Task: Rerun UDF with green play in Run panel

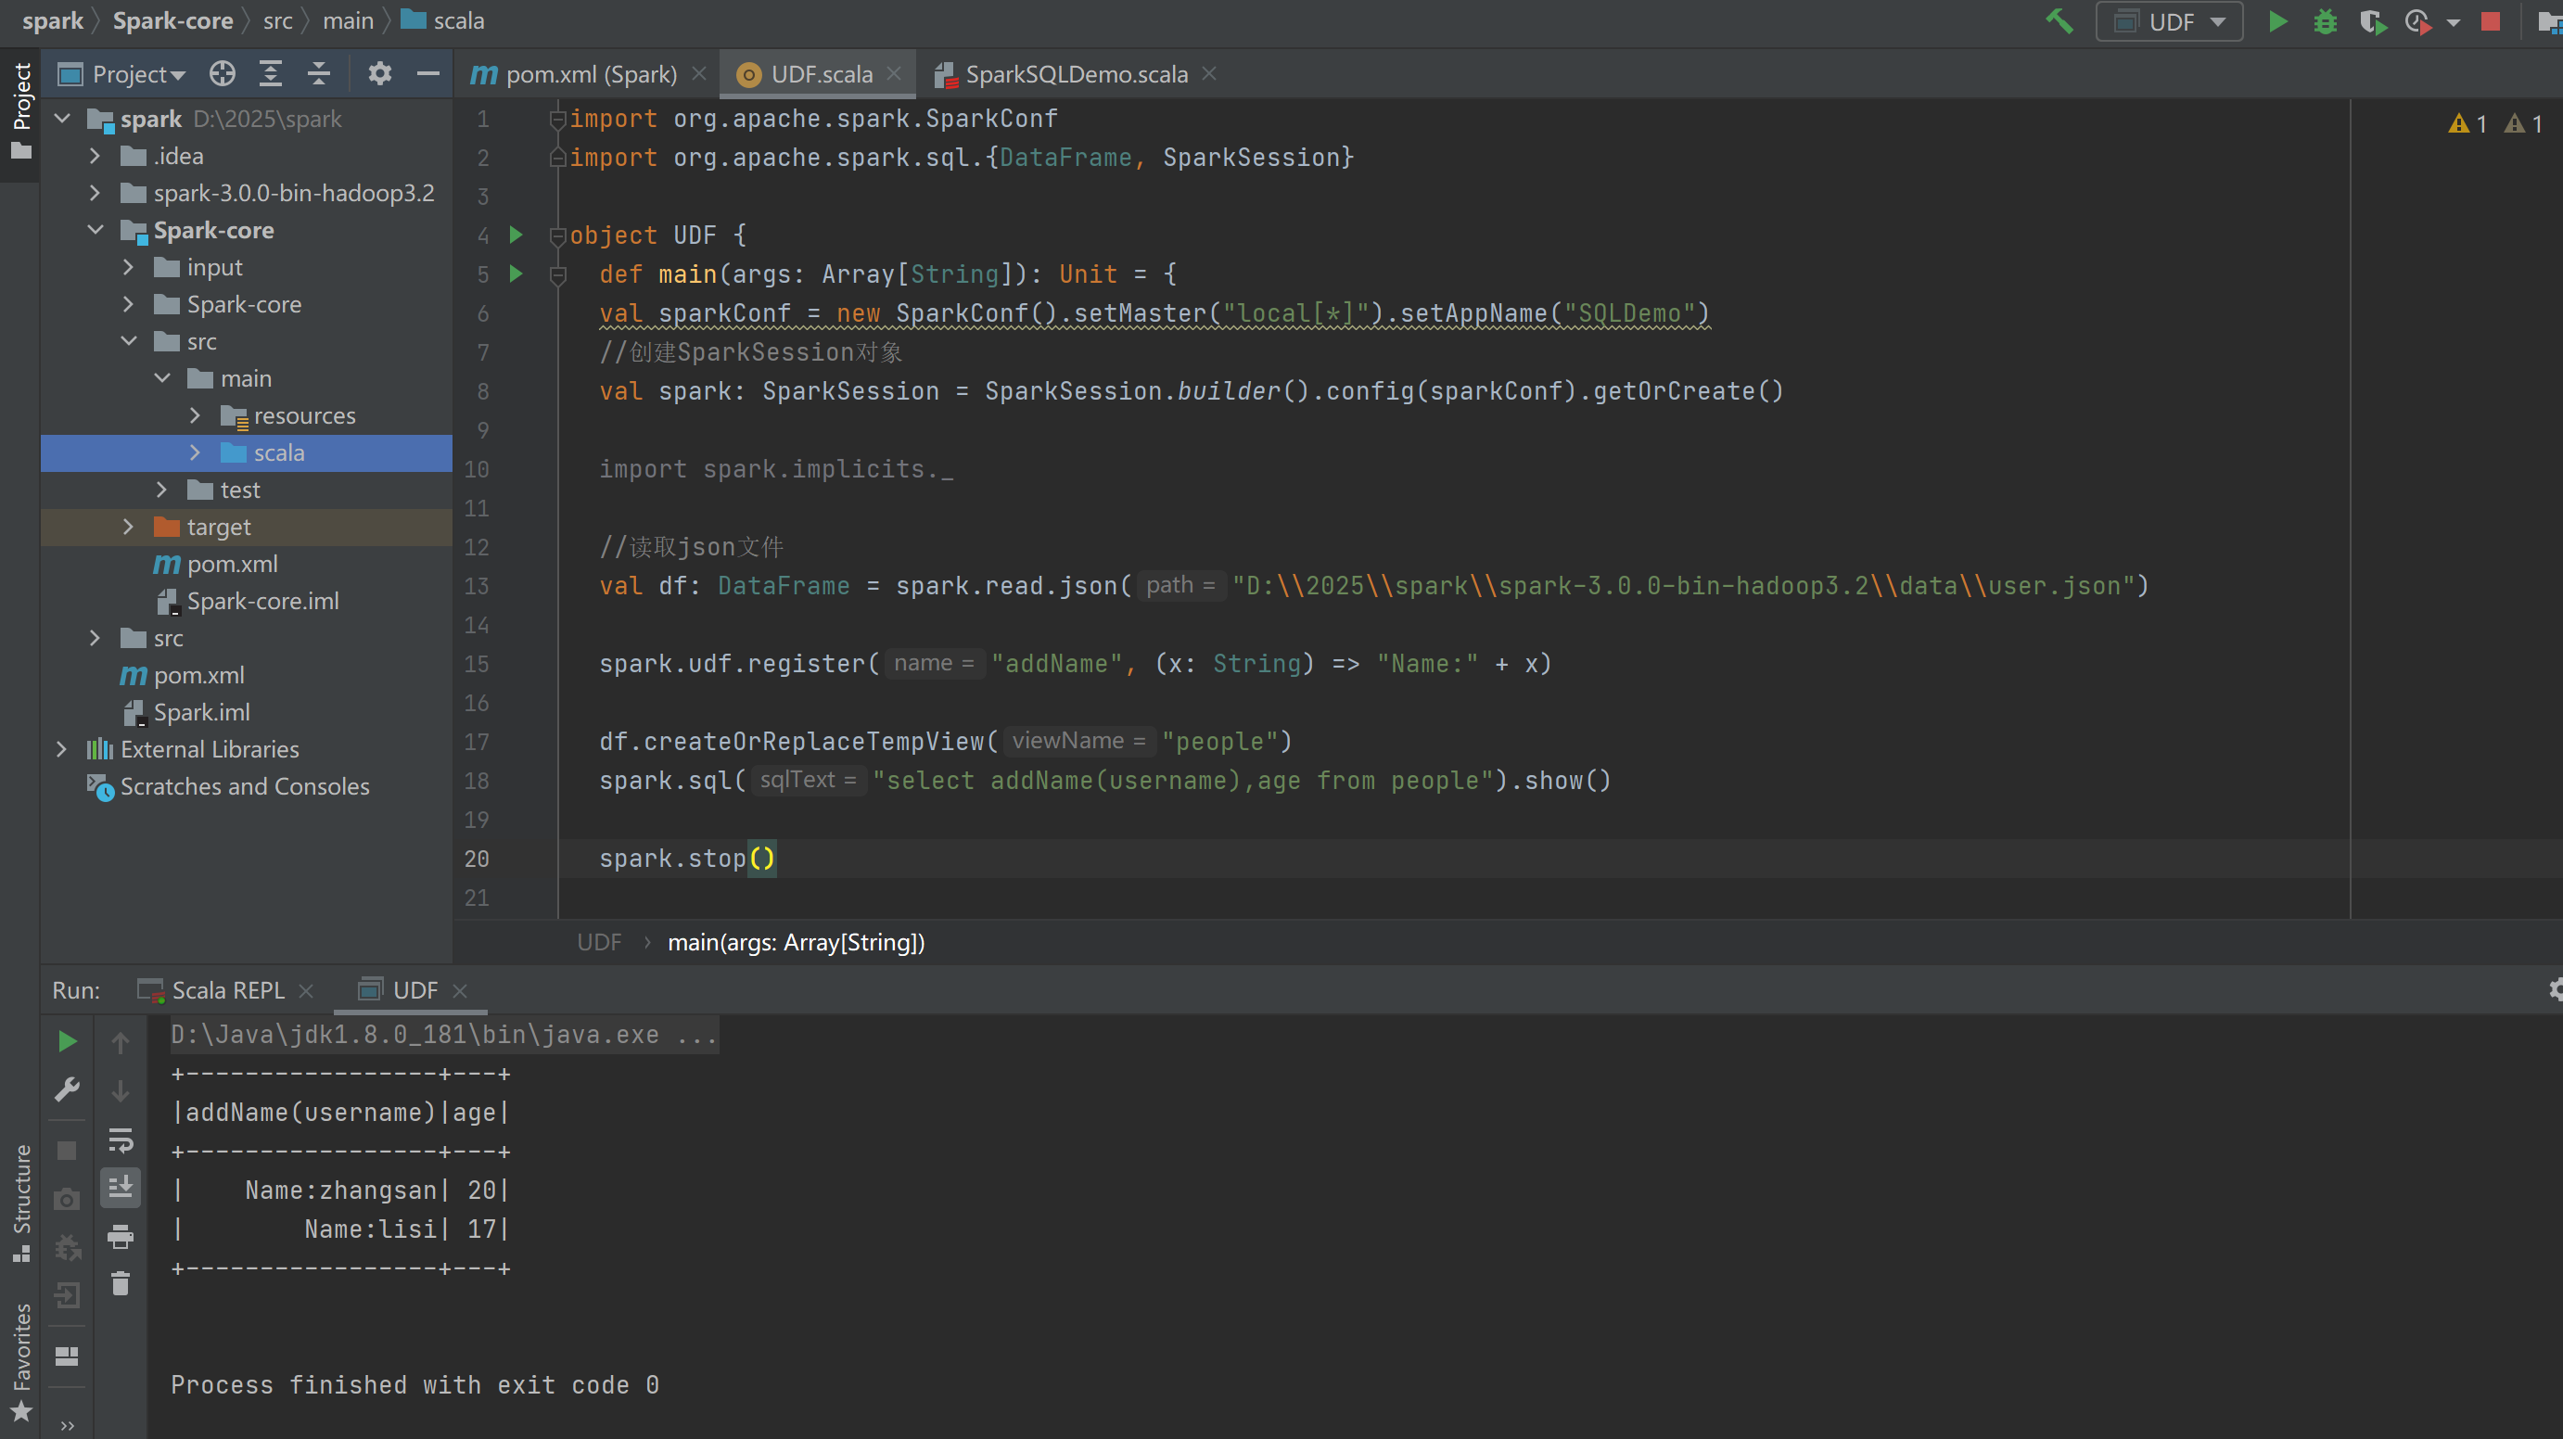Action: pos(67,1041)
